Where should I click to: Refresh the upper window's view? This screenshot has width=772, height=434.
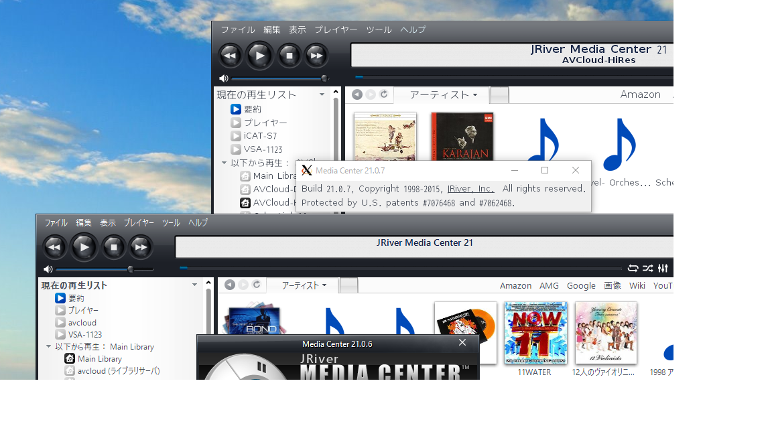click(x=384, y=94)
